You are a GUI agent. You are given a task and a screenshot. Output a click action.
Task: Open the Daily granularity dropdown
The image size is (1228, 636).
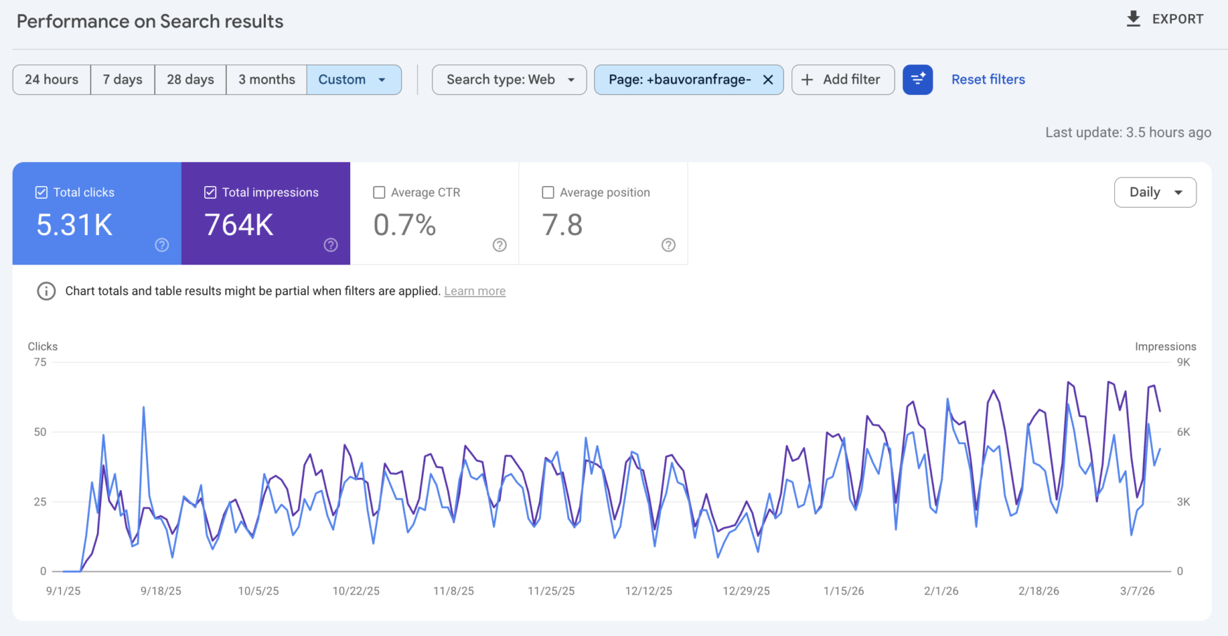1155,192
